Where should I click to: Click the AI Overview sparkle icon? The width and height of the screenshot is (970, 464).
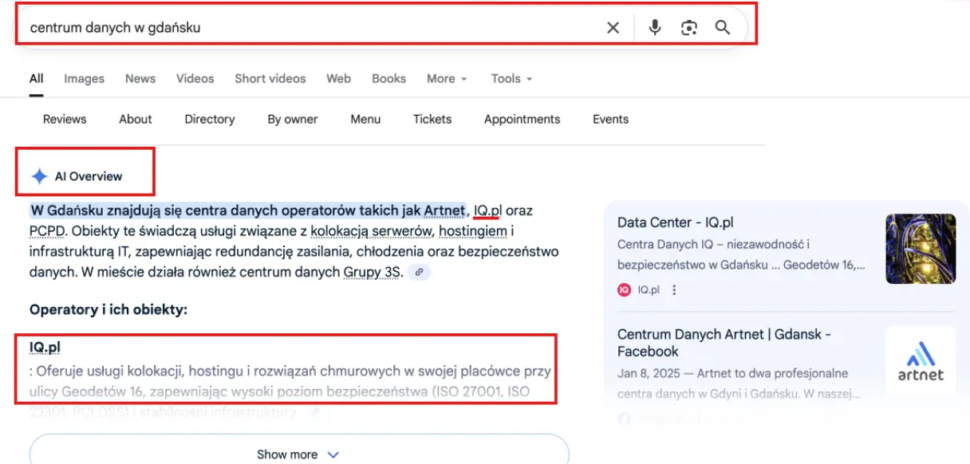39,176
